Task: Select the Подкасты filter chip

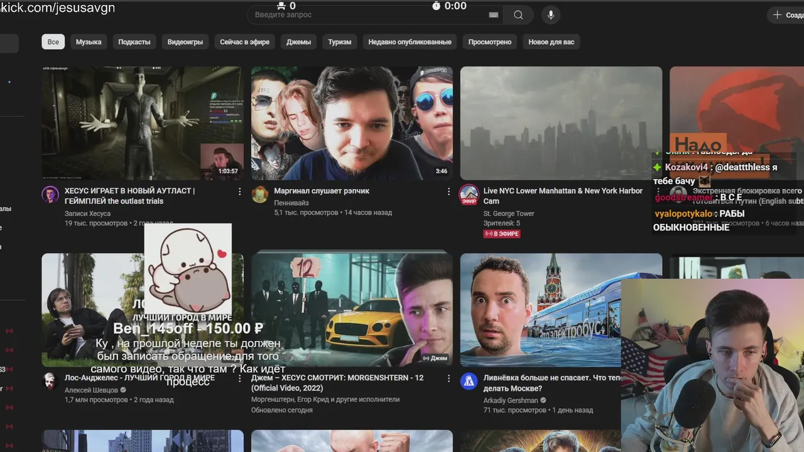Action: [x=134, y=42]
